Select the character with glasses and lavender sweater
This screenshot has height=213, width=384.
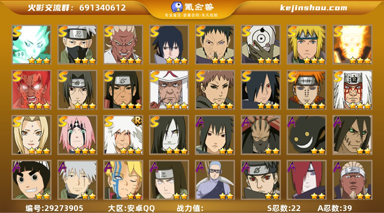point(215,180)
